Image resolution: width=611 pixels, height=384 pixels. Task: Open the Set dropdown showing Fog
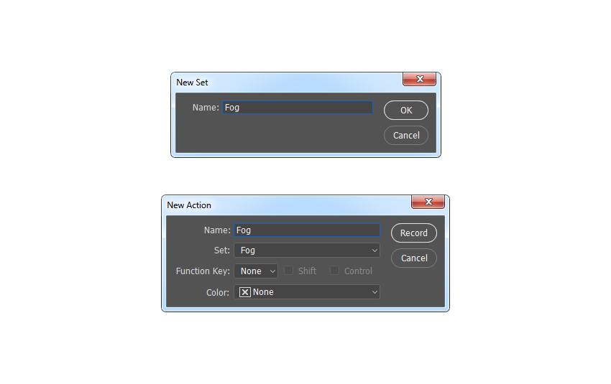click(x=307, y=250)
